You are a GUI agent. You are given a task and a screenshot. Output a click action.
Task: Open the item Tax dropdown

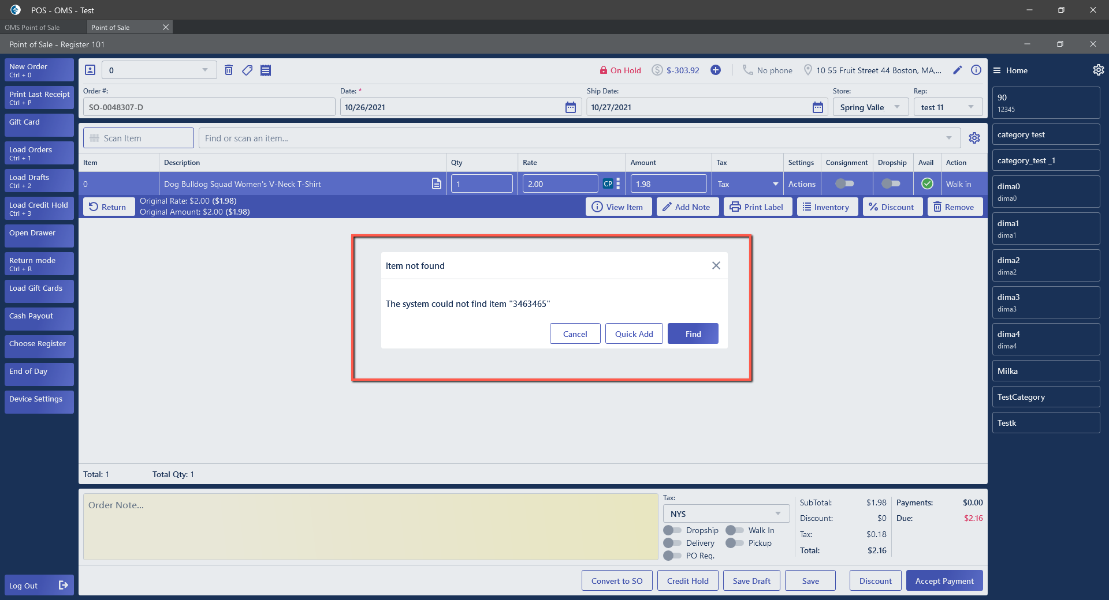tap(747, 184)
